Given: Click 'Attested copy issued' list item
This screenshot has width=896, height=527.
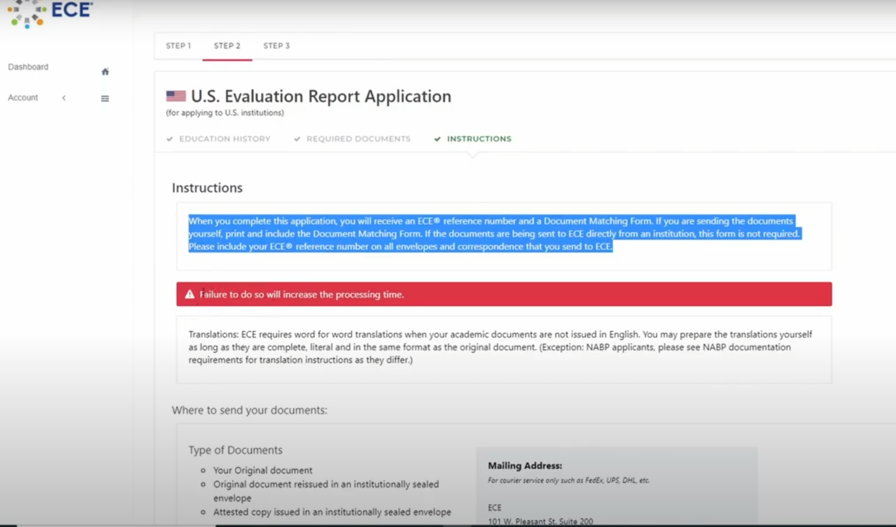Looking at the screenshot, I should [332, 512].
